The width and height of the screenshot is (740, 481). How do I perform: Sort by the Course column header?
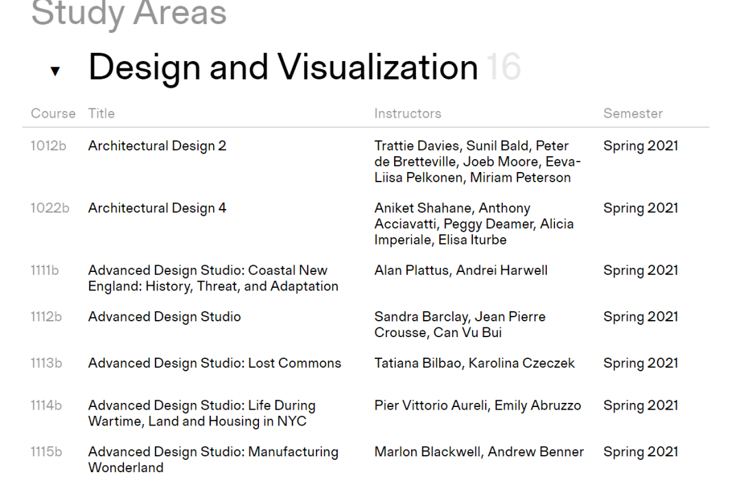point(53,114)
